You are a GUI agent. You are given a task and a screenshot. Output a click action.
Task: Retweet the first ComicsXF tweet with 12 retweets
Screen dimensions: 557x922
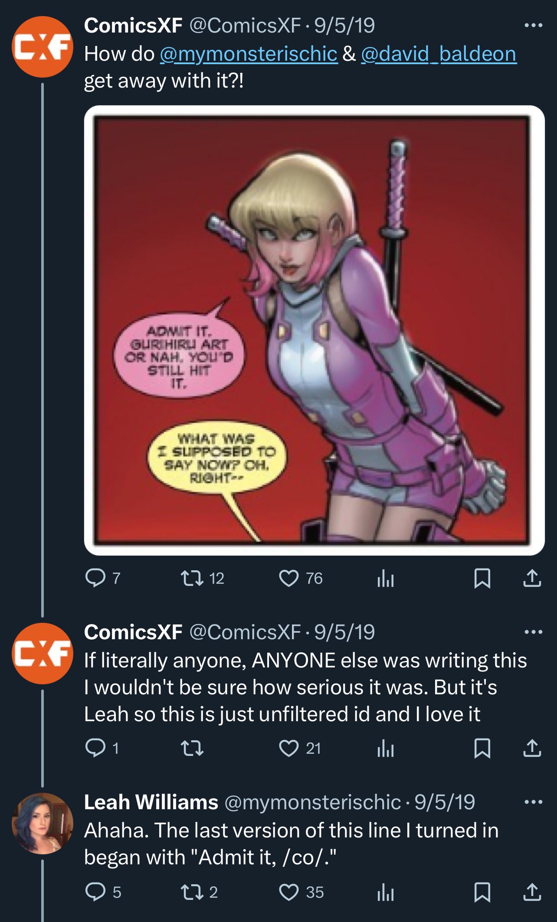point(192,578)
